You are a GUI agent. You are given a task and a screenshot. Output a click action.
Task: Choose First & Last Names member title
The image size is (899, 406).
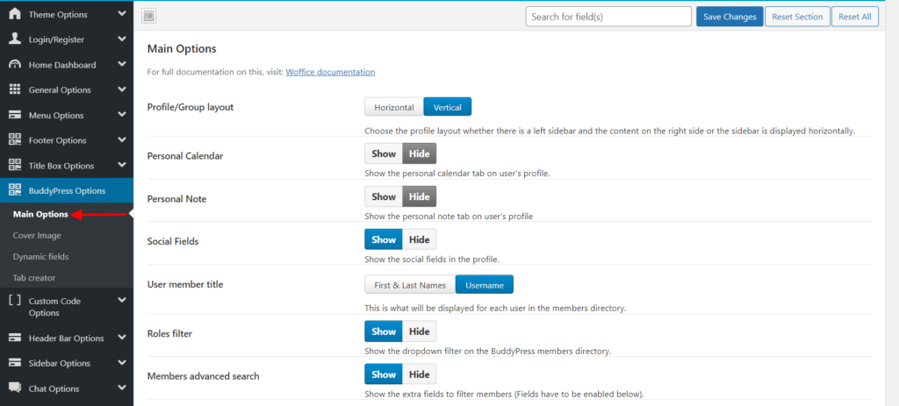410,284
